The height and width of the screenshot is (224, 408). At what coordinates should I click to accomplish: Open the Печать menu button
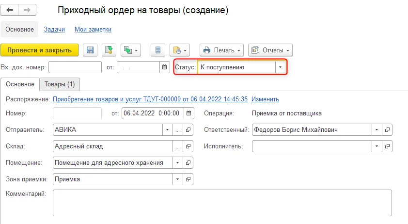click(x=222, y=50)
